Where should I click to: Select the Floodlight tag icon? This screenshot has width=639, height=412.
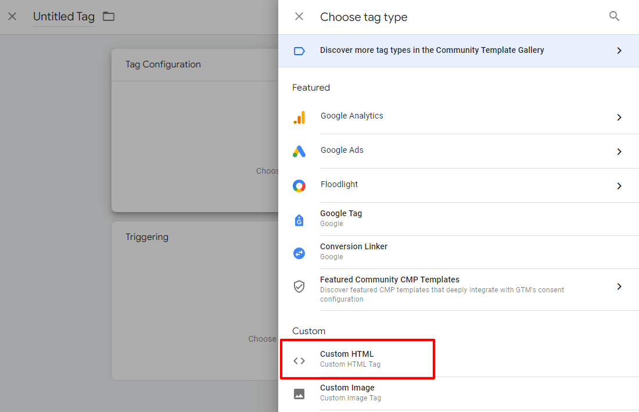tap(299, 185)
